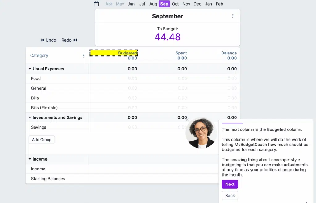The height and width of the screenshot is (203, 316).
Task: Switch to the Aug month tab
Action: coord(153,4)
